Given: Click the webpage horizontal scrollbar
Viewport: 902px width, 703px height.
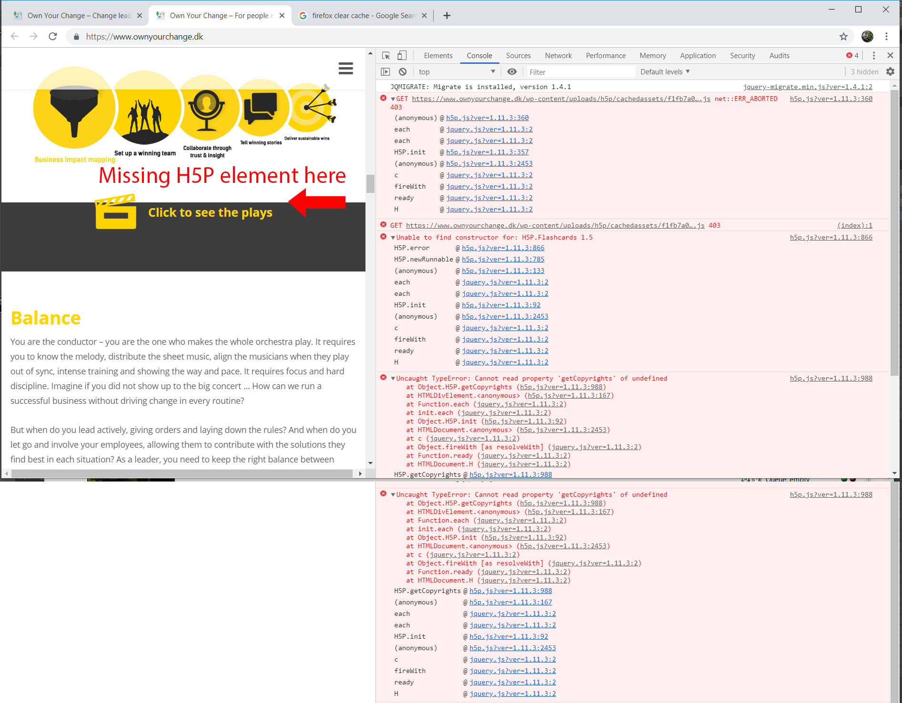Looking at the screenshot, I should click(182, 473).
